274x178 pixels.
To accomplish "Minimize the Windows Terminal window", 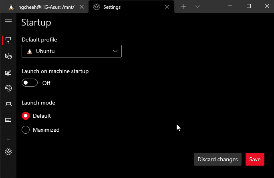I will (230, 6).
